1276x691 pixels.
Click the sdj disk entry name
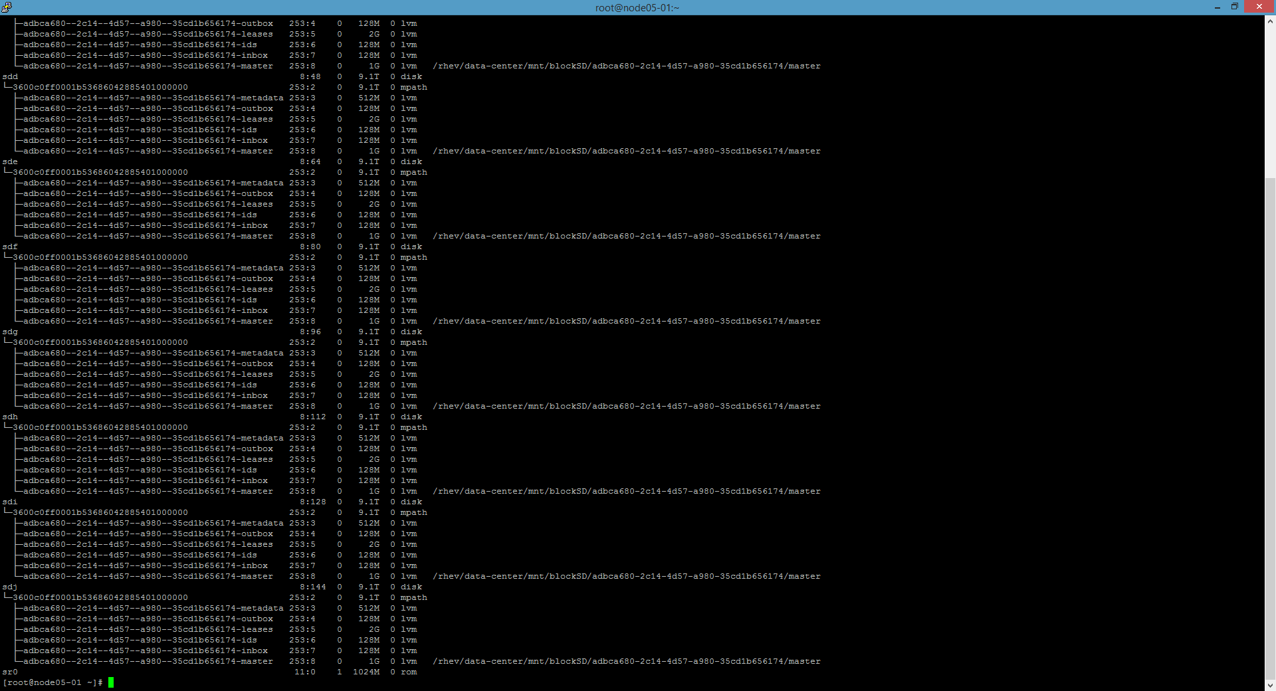click(10, 587)
